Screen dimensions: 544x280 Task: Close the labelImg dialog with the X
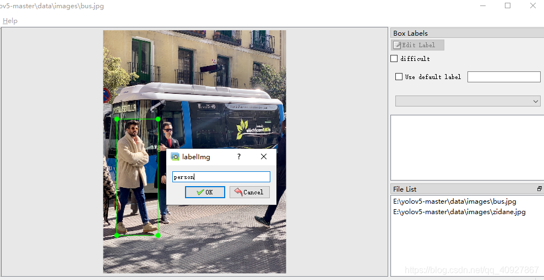264,156
